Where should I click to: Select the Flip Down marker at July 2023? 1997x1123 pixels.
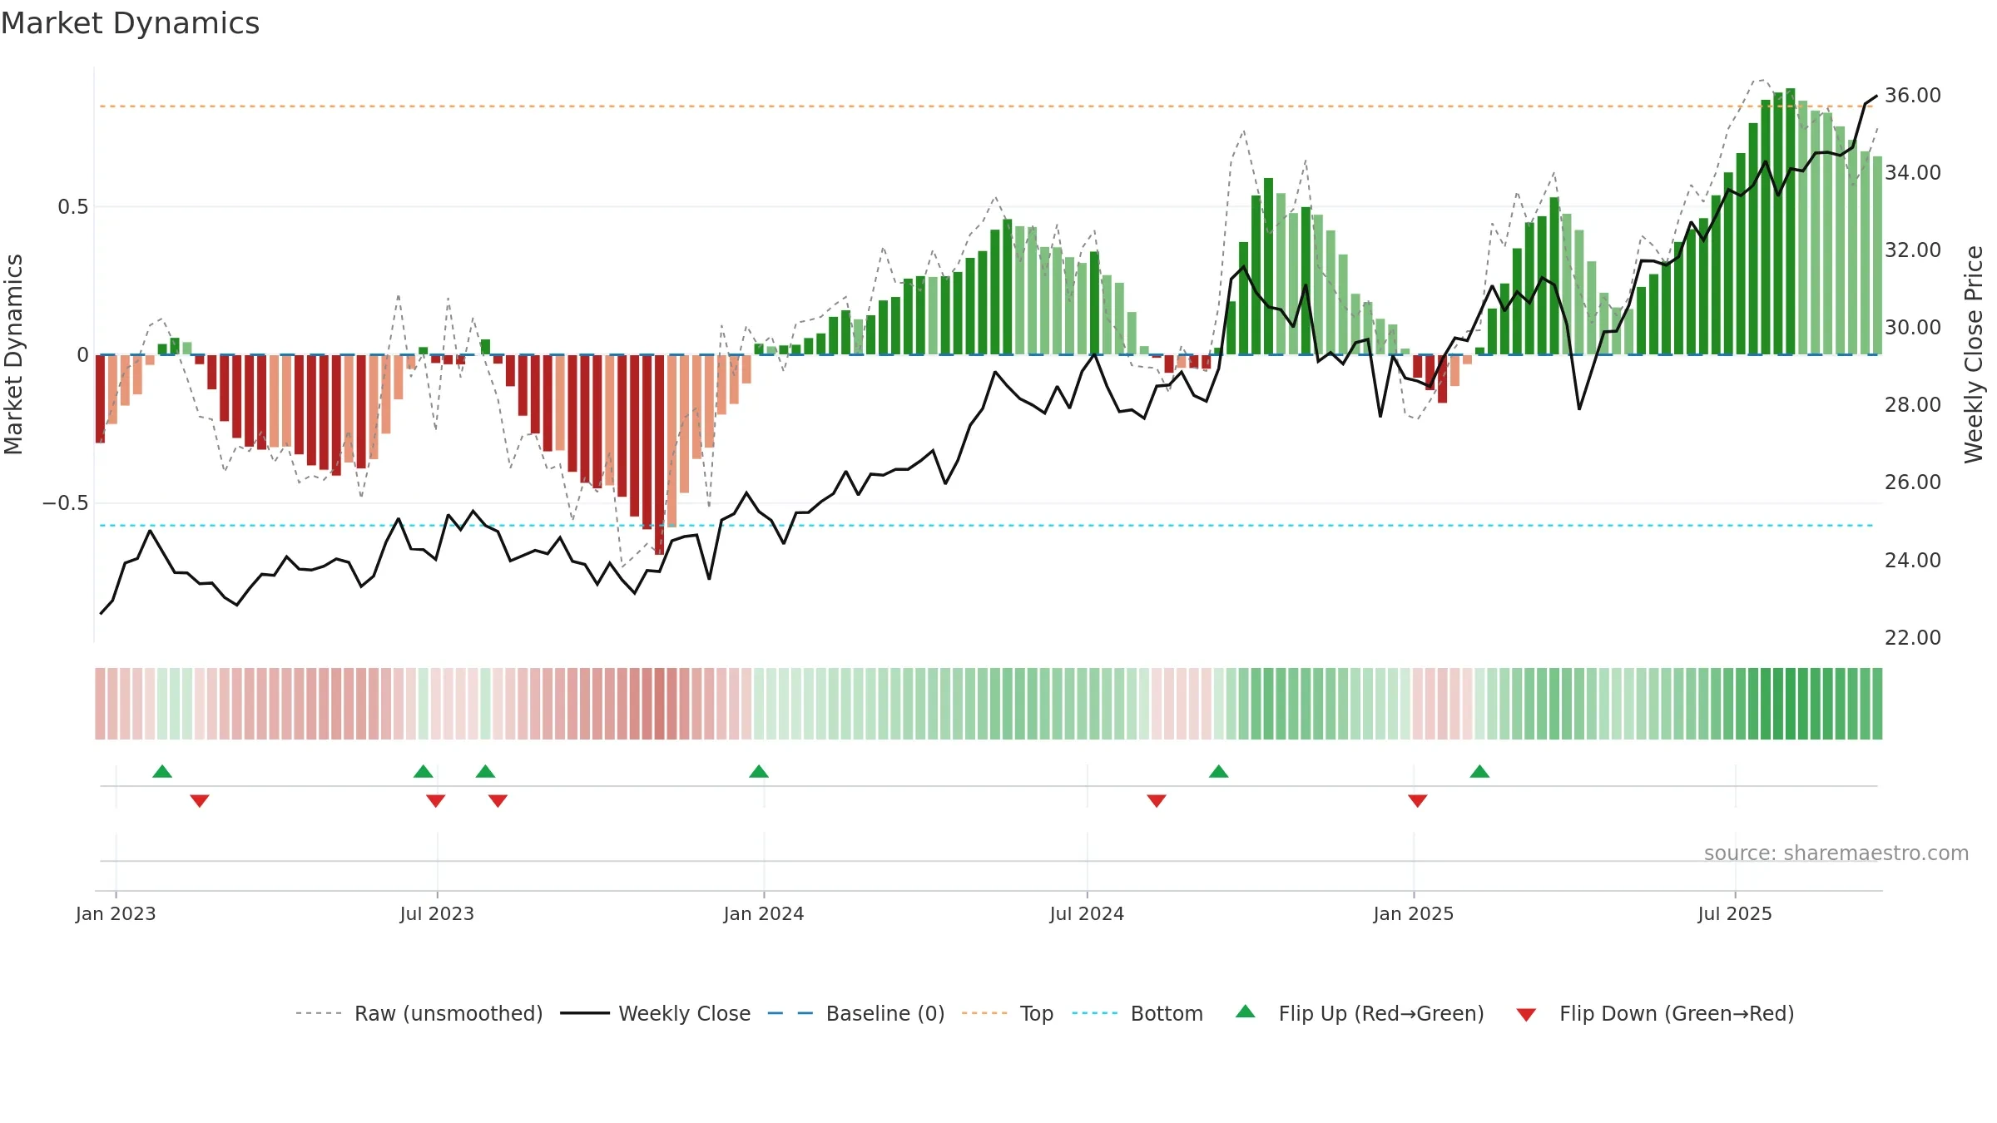(x=436, y=801)
